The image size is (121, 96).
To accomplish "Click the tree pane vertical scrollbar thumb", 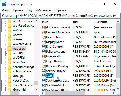I will [x=37, y=83].
